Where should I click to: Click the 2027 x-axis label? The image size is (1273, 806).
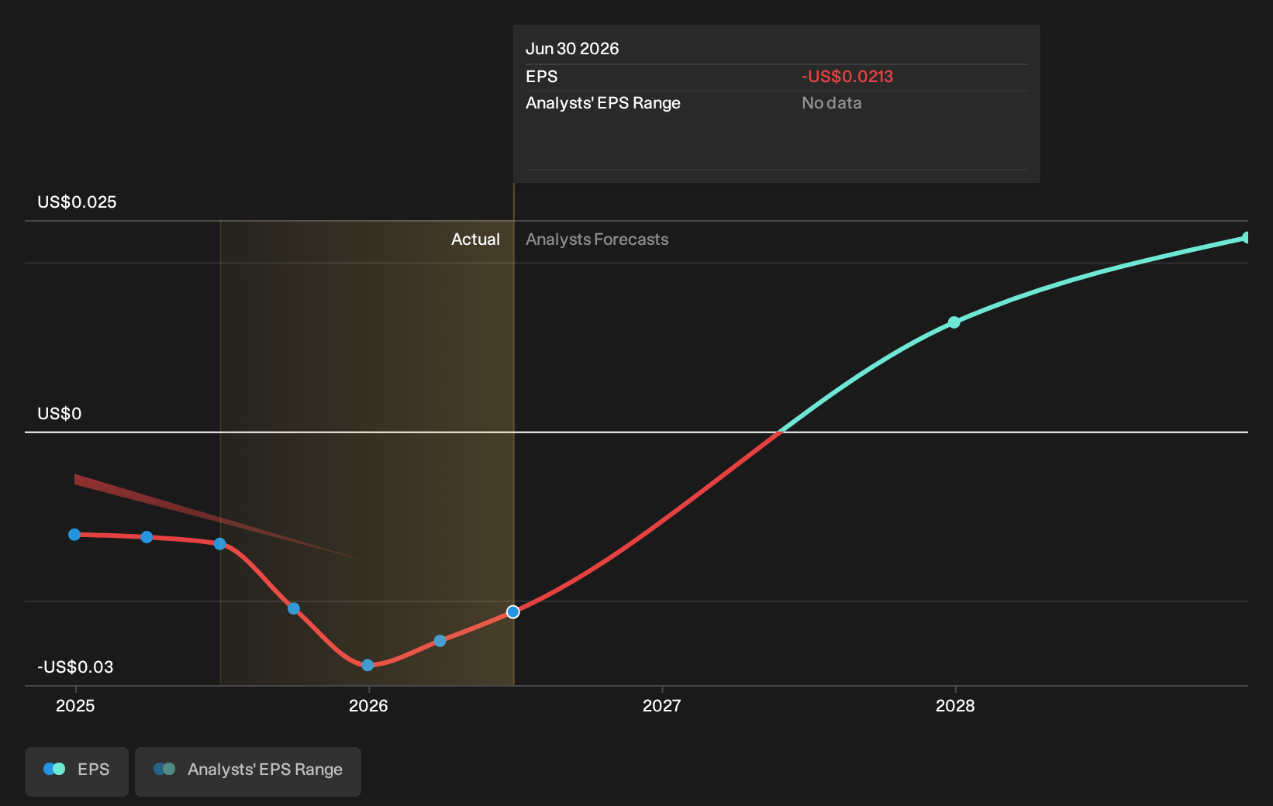coord(662,706)
